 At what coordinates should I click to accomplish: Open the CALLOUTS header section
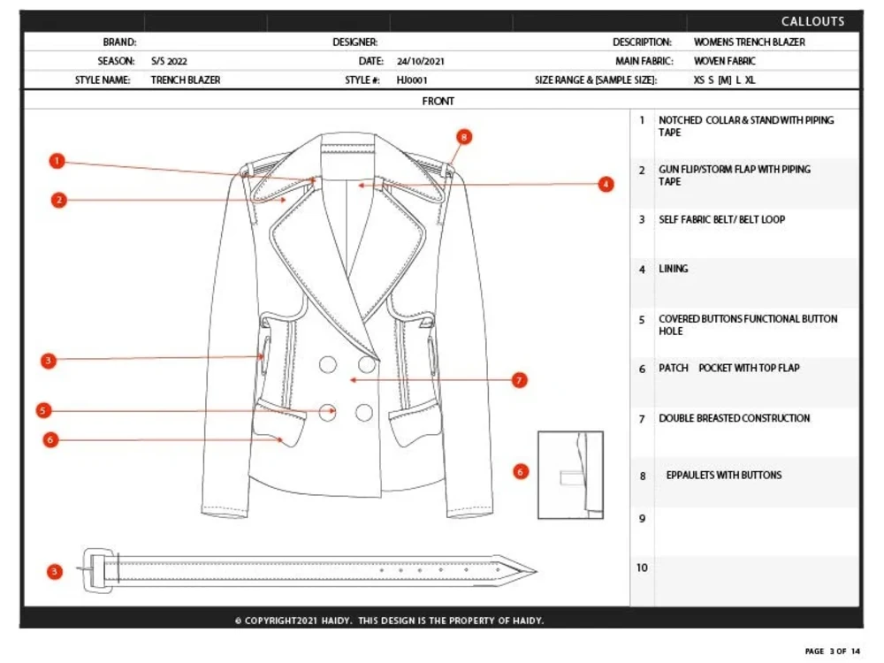[x=813, y=20]
